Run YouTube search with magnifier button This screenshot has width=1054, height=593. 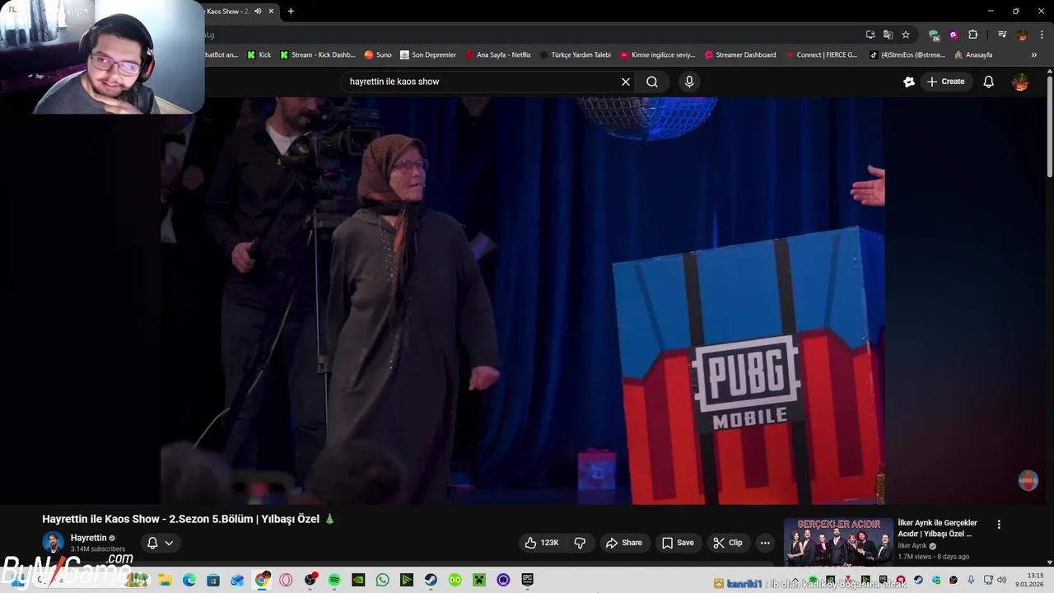click(x=652, y=82)
